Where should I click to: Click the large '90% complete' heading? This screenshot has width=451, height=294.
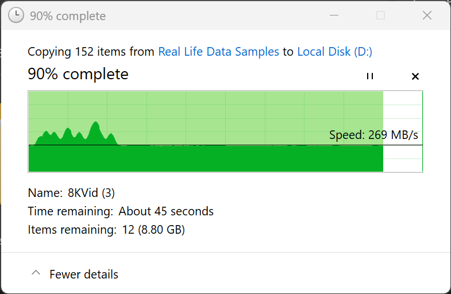click(78, 74)
